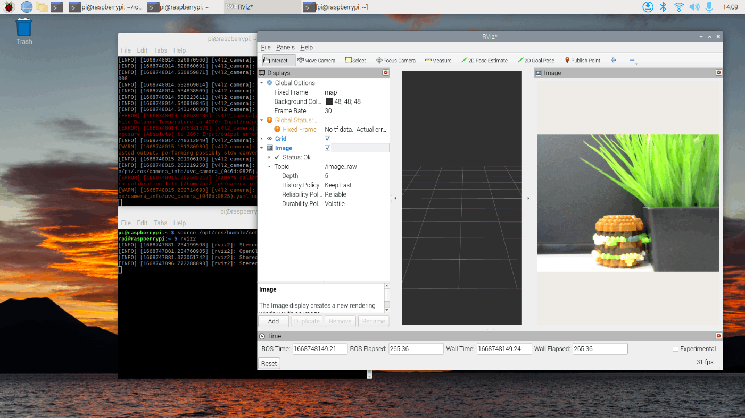The height and width of the screenshot is (418, 745).
Task: Select the Measure tool
Action: (x=437, y=60)
